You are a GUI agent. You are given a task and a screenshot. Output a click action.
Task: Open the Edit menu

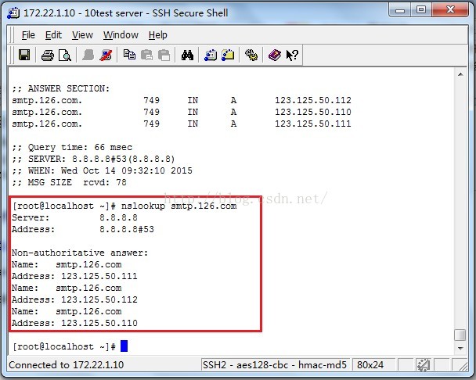pyautogui.click(x=53, y=35)
